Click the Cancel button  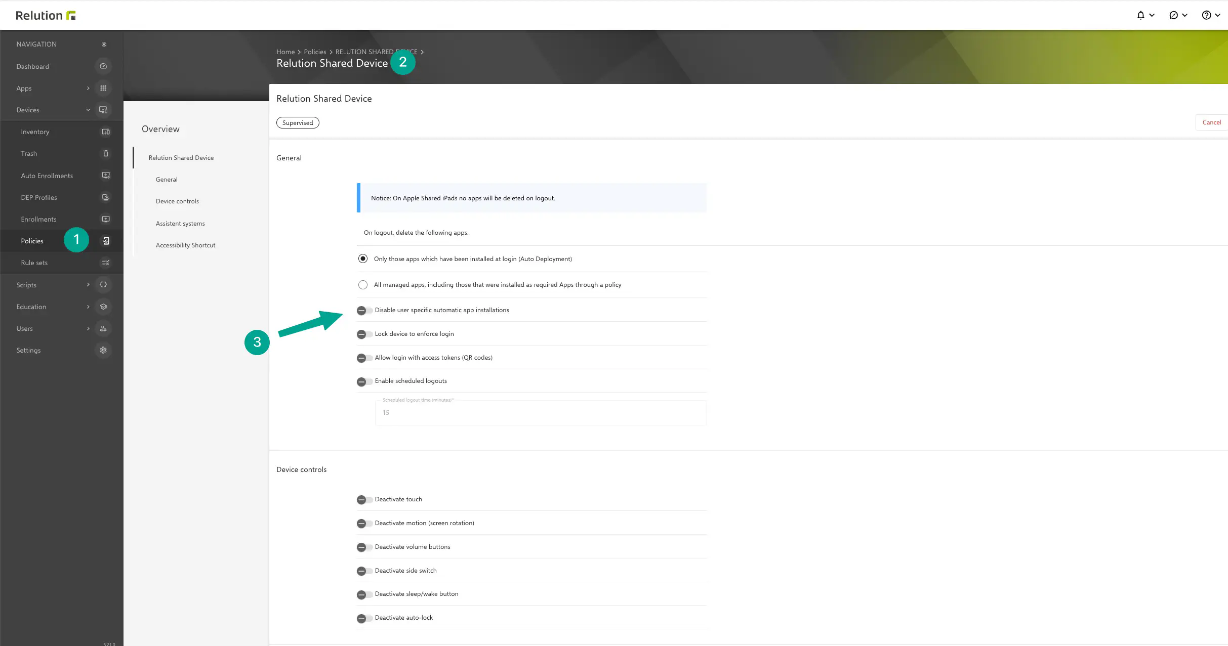click(x=1211, y=122)
